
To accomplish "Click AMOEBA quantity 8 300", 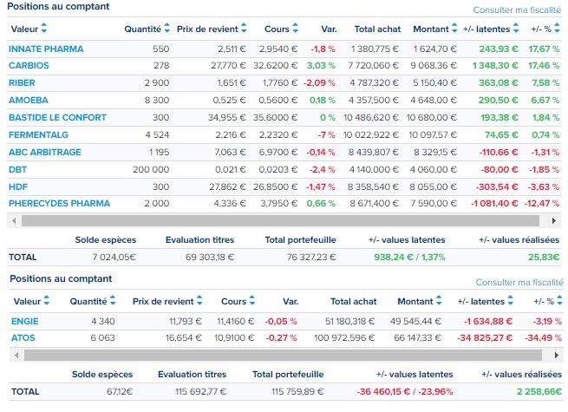I will click(x=157, y=101).
